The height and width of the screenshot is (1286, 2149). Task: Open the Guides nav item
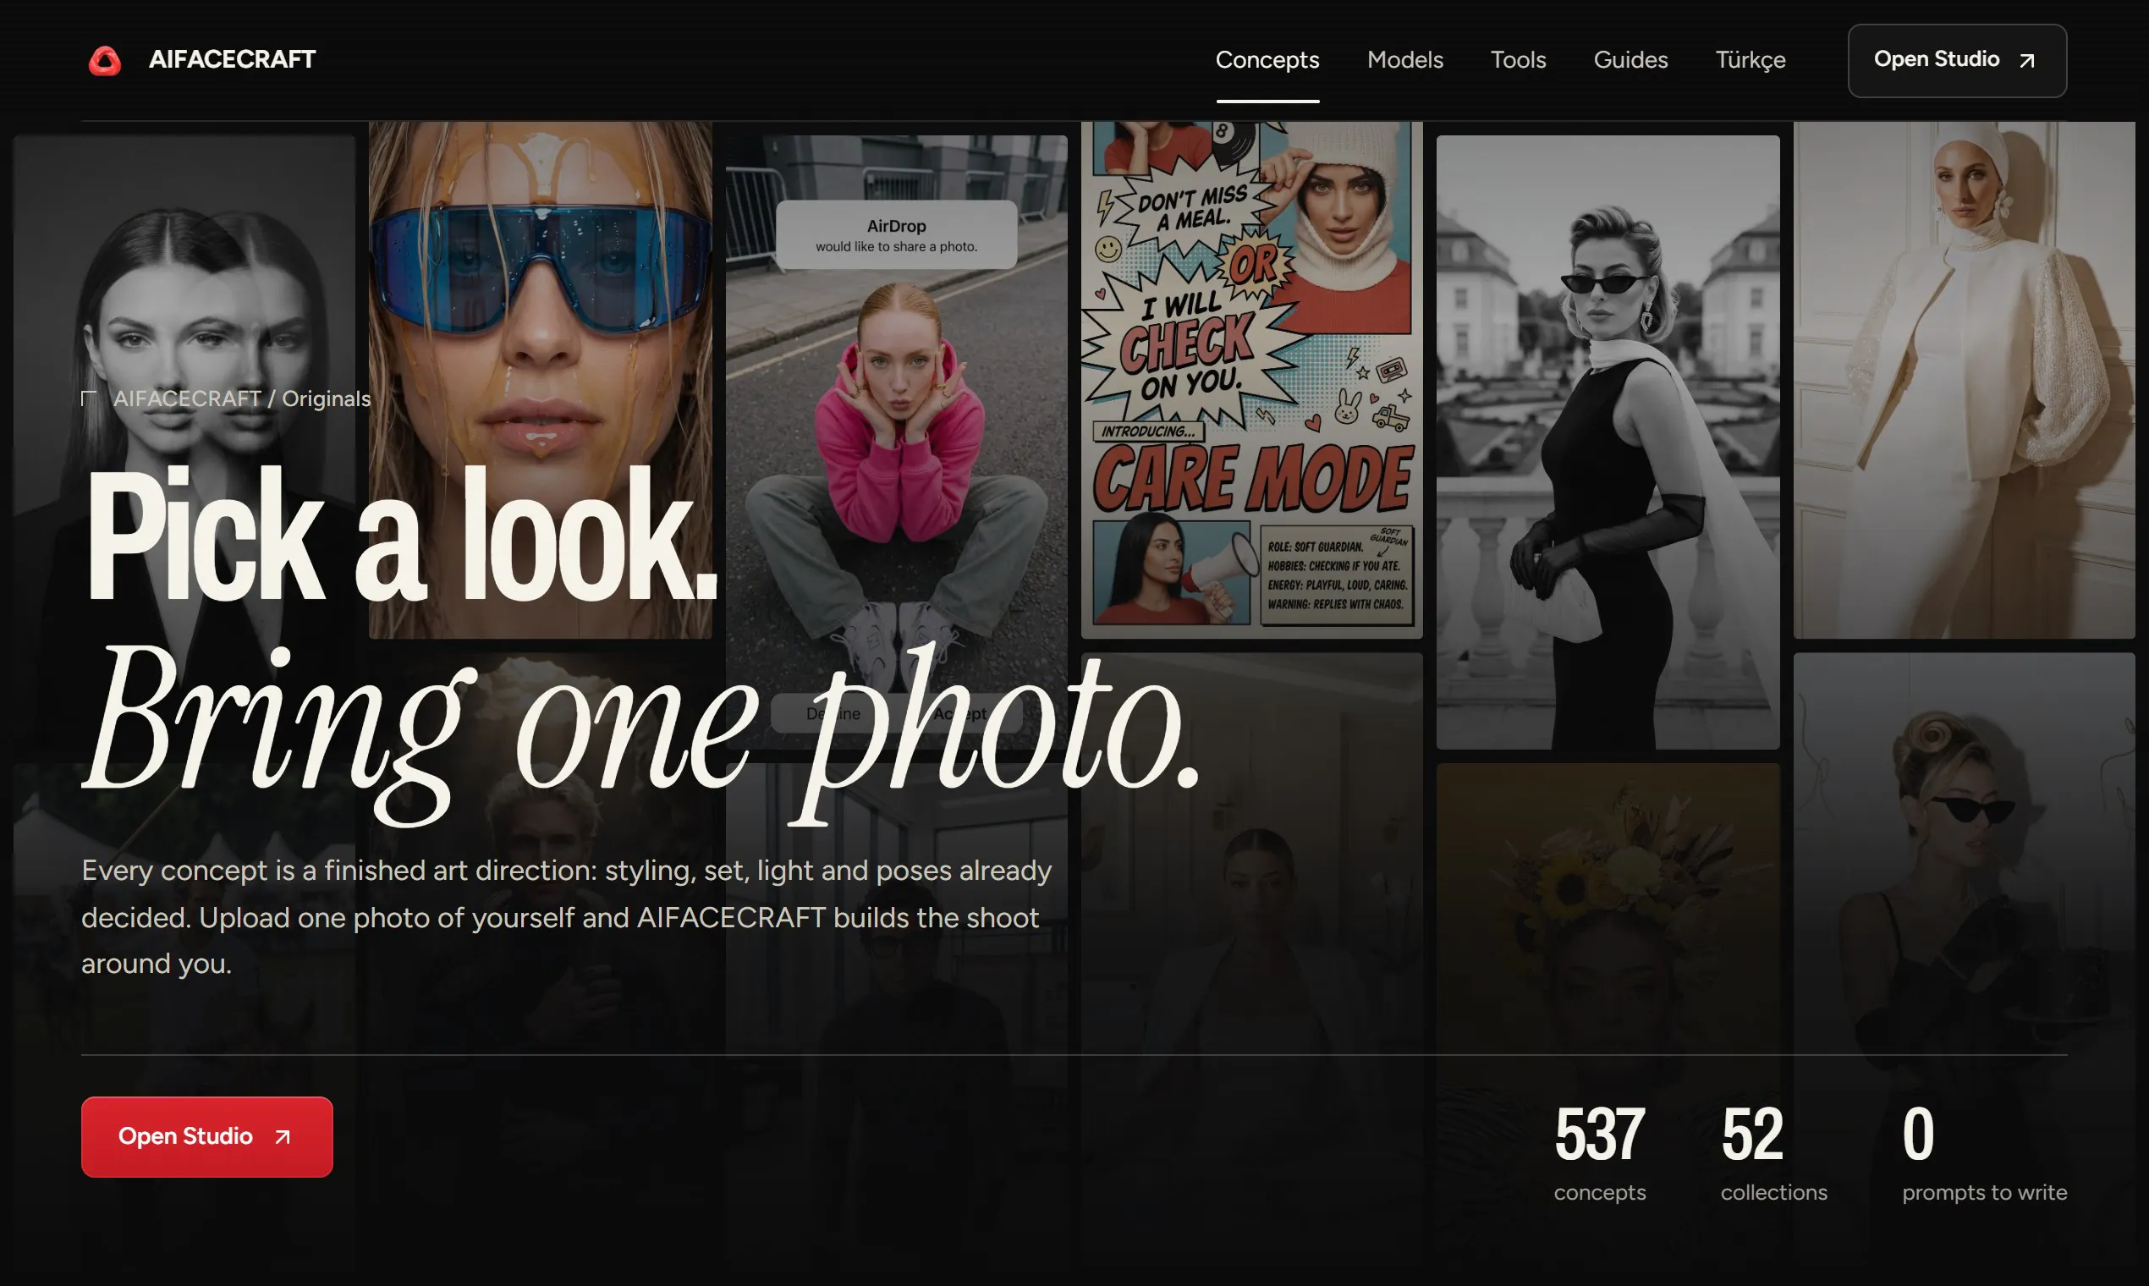click(1631, 60)
